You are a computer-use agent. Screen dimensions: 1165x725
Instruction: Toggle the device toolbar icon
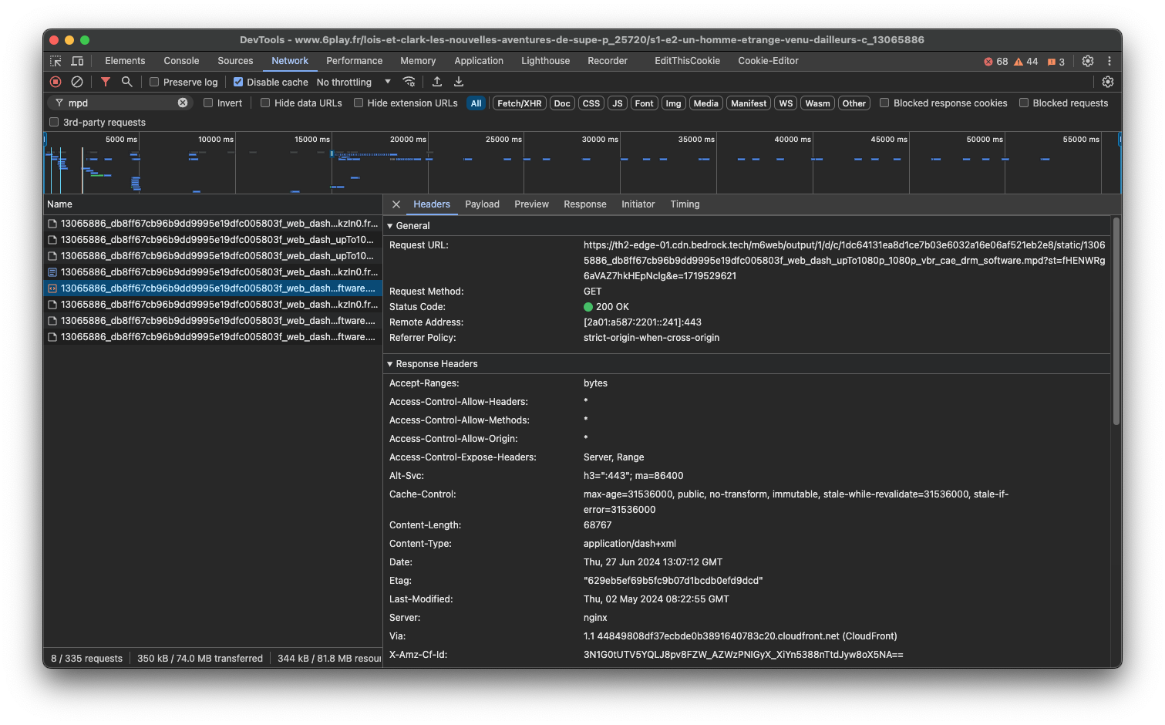78,61
